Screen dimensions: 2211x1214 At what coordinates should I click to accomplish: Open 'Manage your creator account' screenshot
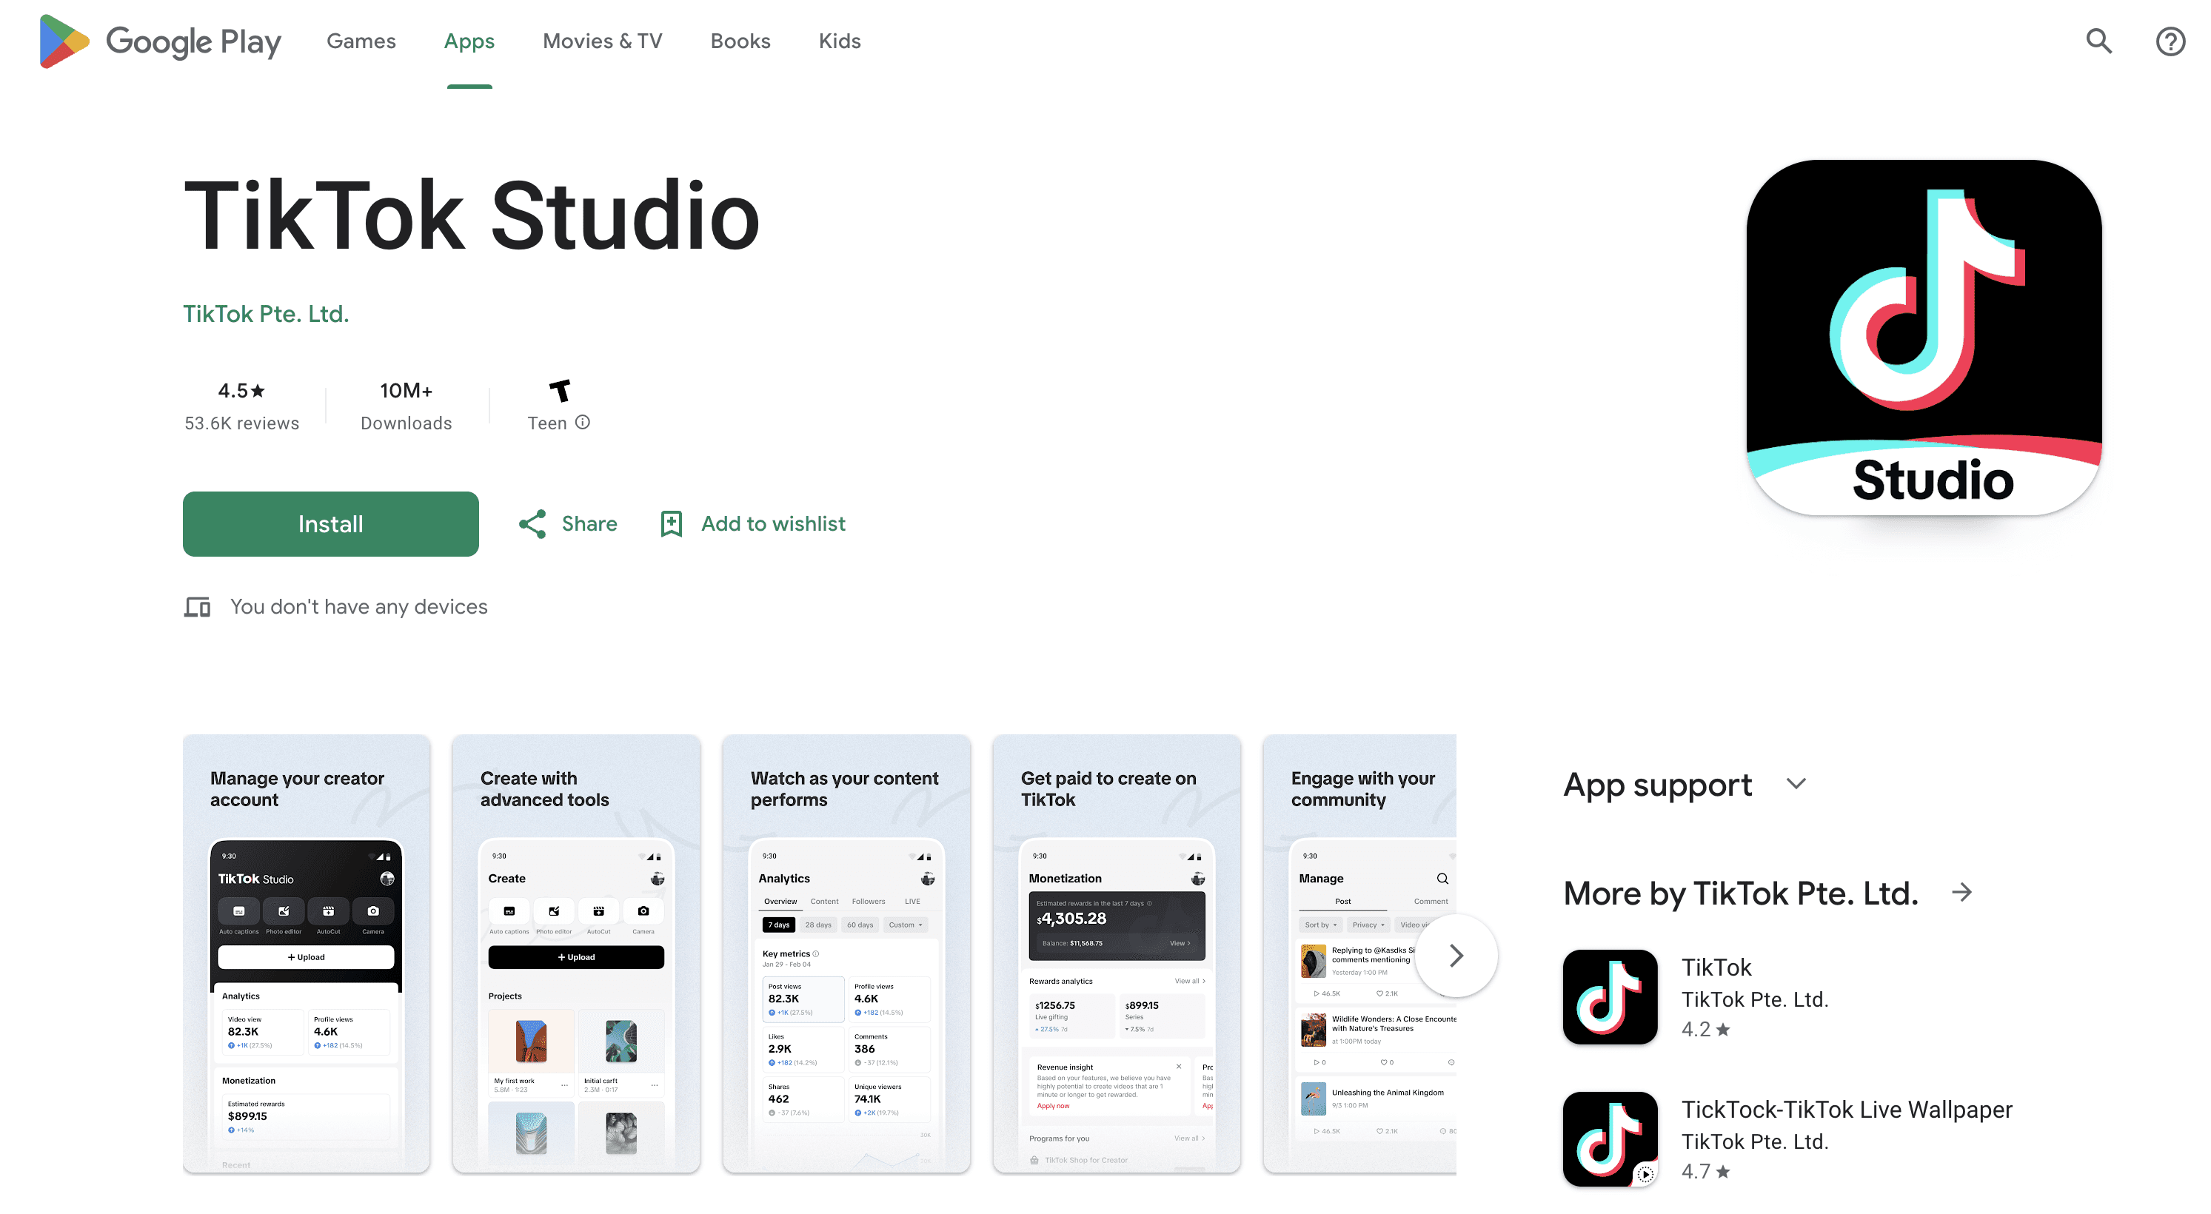tap(307, 953)
